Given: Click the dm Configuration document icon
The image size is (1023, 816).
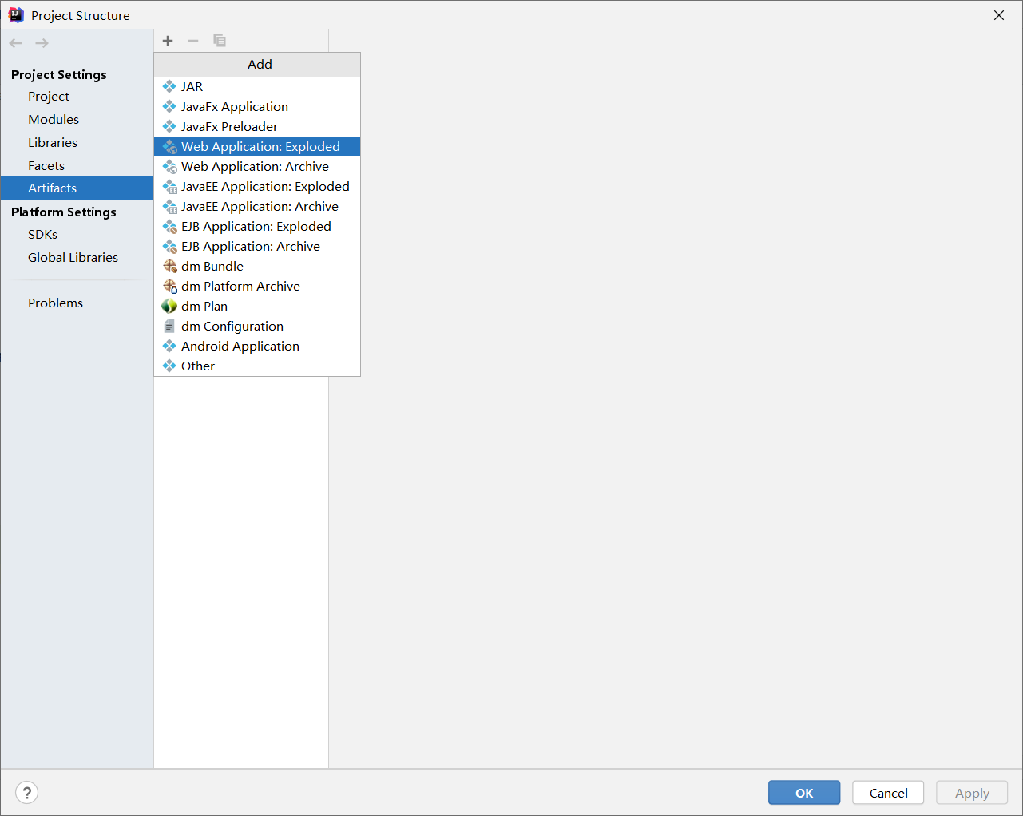Looking at the screenshot, I should (169, 326).
